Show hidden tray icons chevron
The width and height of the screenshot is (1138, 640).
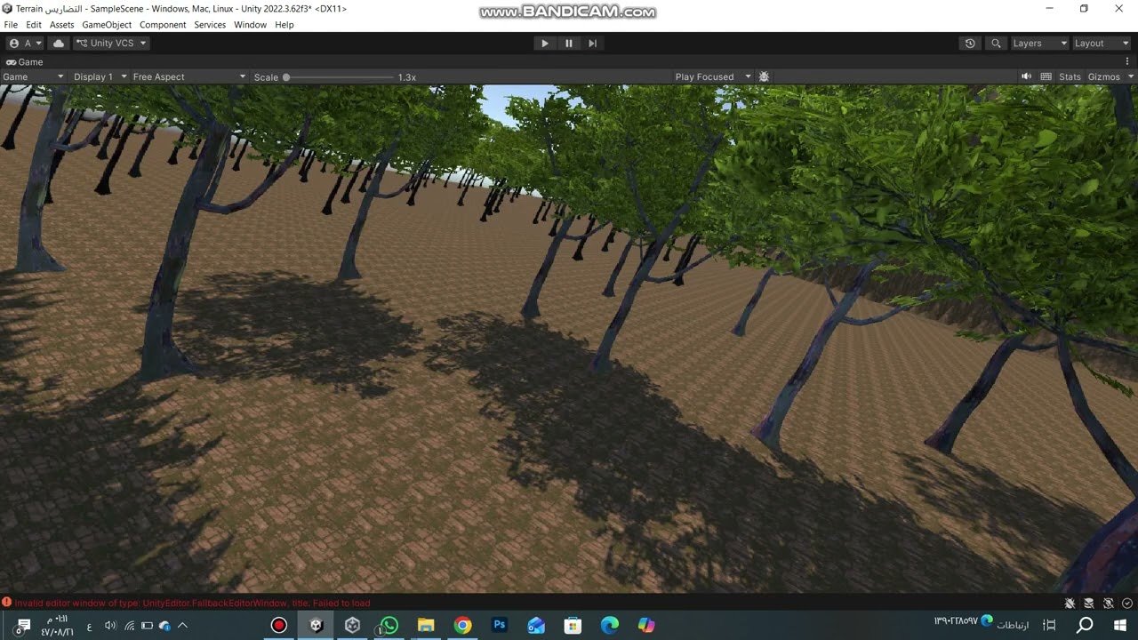point(182,626)
